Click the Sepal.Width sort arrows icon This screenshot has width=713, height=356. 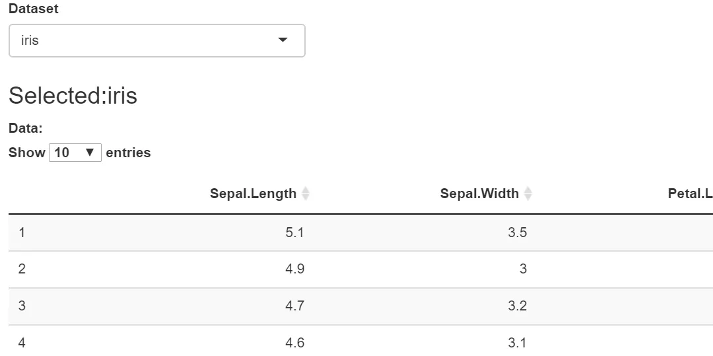(x=527, y=194)
